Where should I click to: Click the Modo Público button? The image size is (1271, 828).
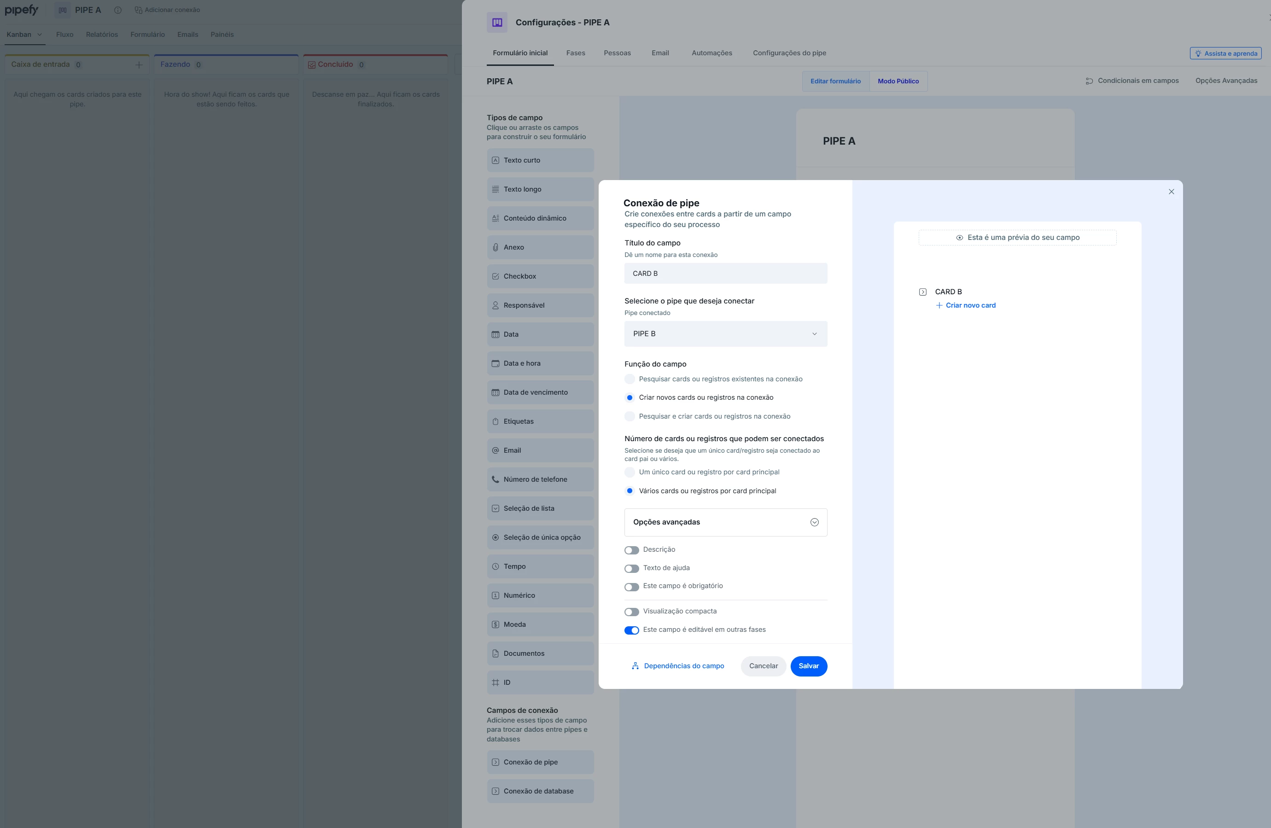pos(898,81)
